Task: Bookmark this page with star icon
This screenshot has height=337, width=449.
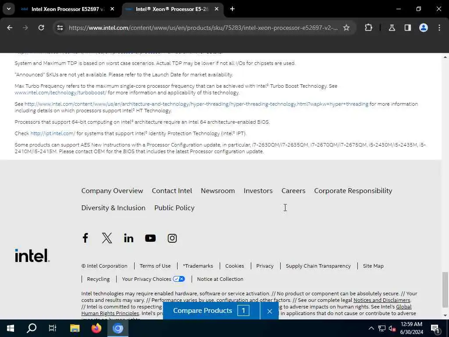Action: click(x=346, y=28)
